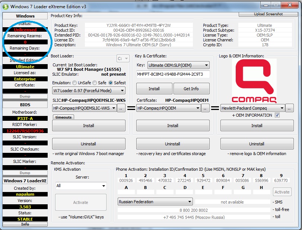Viewport: 302px width, 230px height.
Task: Click the Info button at bottom left
Action: [25, 224]
